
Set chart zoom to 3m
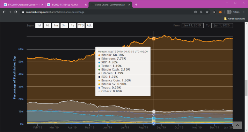64,25
